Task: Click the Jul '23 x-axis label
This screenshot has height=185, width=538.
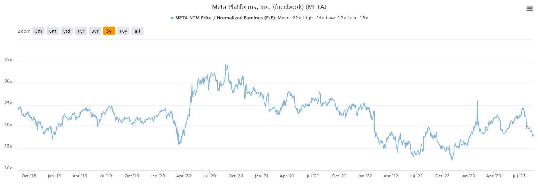Action: 519,176
